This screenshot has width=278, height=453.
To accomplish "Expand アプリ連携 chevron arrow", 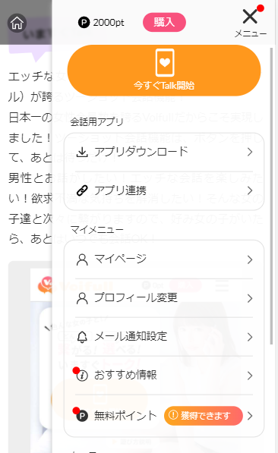I will coord(250,190).
